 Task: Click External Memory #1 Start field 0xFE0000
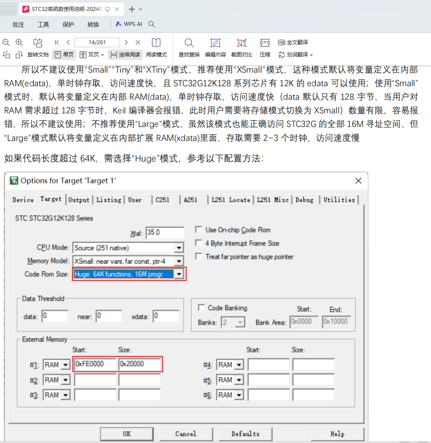coord(95,364)
